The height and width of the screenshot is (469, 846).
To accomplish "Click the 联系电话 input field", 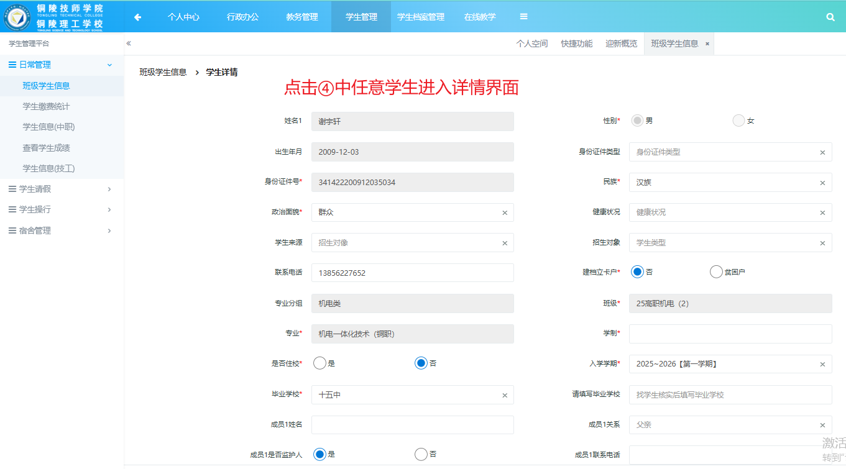I will 413,273.
